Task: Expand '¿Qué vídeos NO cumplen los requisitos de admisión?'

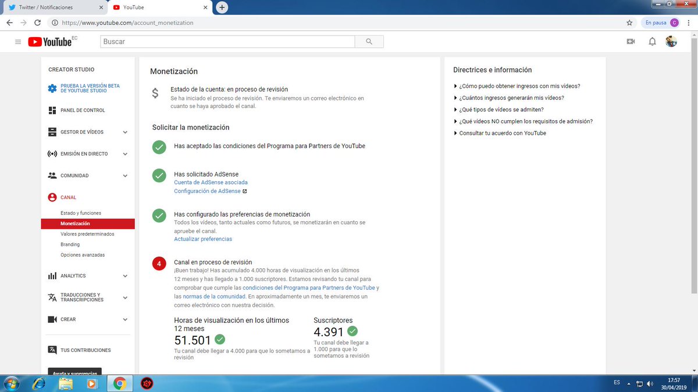Action: [523, 121]
